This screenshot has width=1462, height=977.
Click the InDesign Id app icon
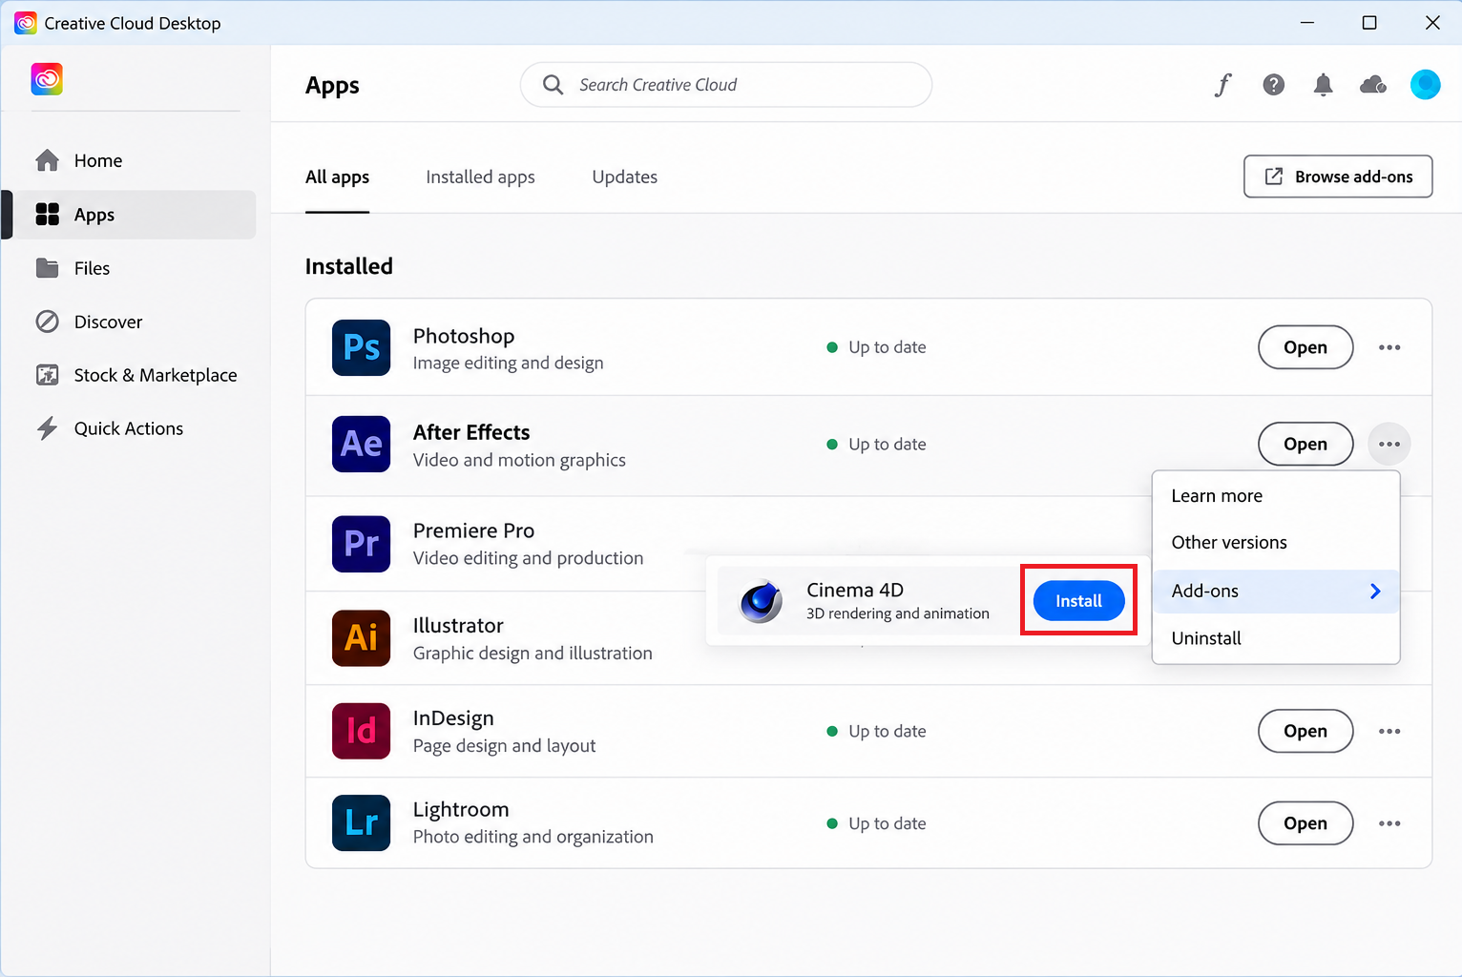tap(361, 731)
